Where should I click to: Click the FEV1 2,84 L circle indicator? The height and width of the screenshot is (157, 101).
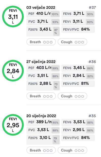point(13,71)
